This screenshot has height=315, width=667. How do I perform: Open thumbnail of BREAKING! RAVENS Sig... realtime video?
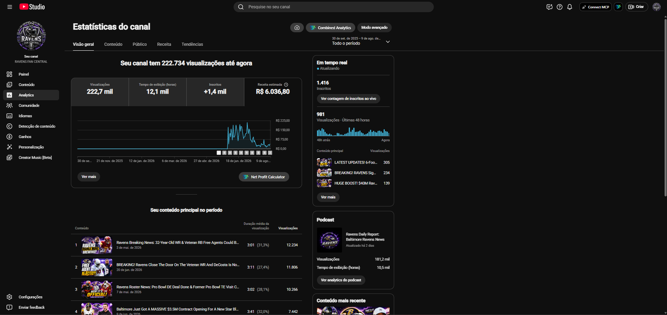coord(324,173)
